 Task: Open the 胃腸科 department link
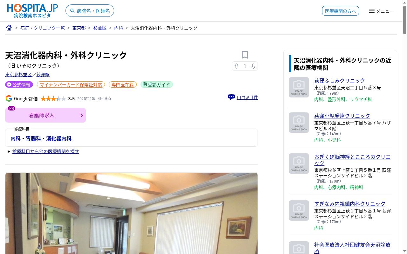(x=33, y=138)
